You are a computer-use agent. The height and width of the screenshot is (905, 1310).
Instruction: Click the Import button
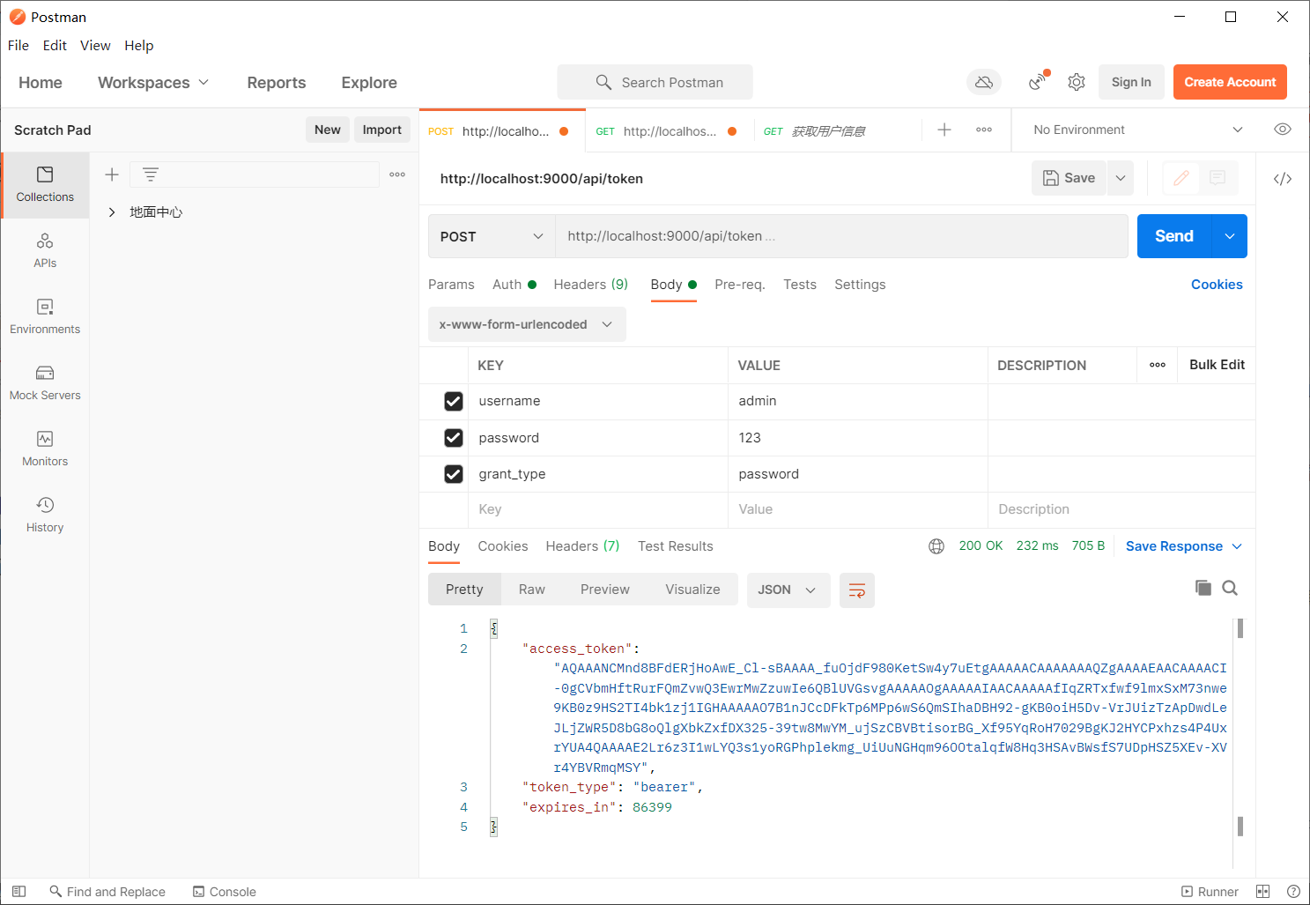pos(381,130)
